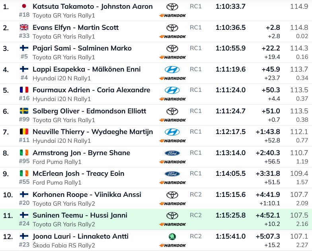The height and width of the screenshot is (251, 312).
Task: Click the Ford logo in Armstrong Jon row
Action: coord(172,153)
